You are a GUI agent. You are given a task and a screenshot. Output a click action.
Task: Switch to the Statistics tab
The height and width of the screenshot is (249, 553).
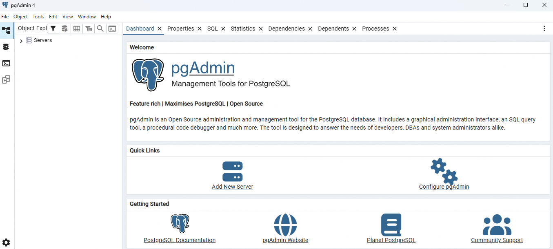243,29
